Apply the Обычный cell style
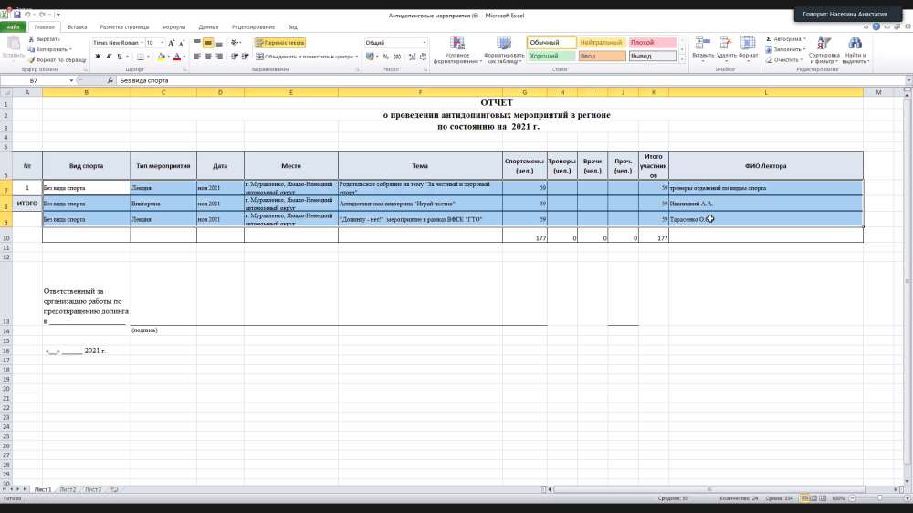913x513 pixels. point(551,43)
